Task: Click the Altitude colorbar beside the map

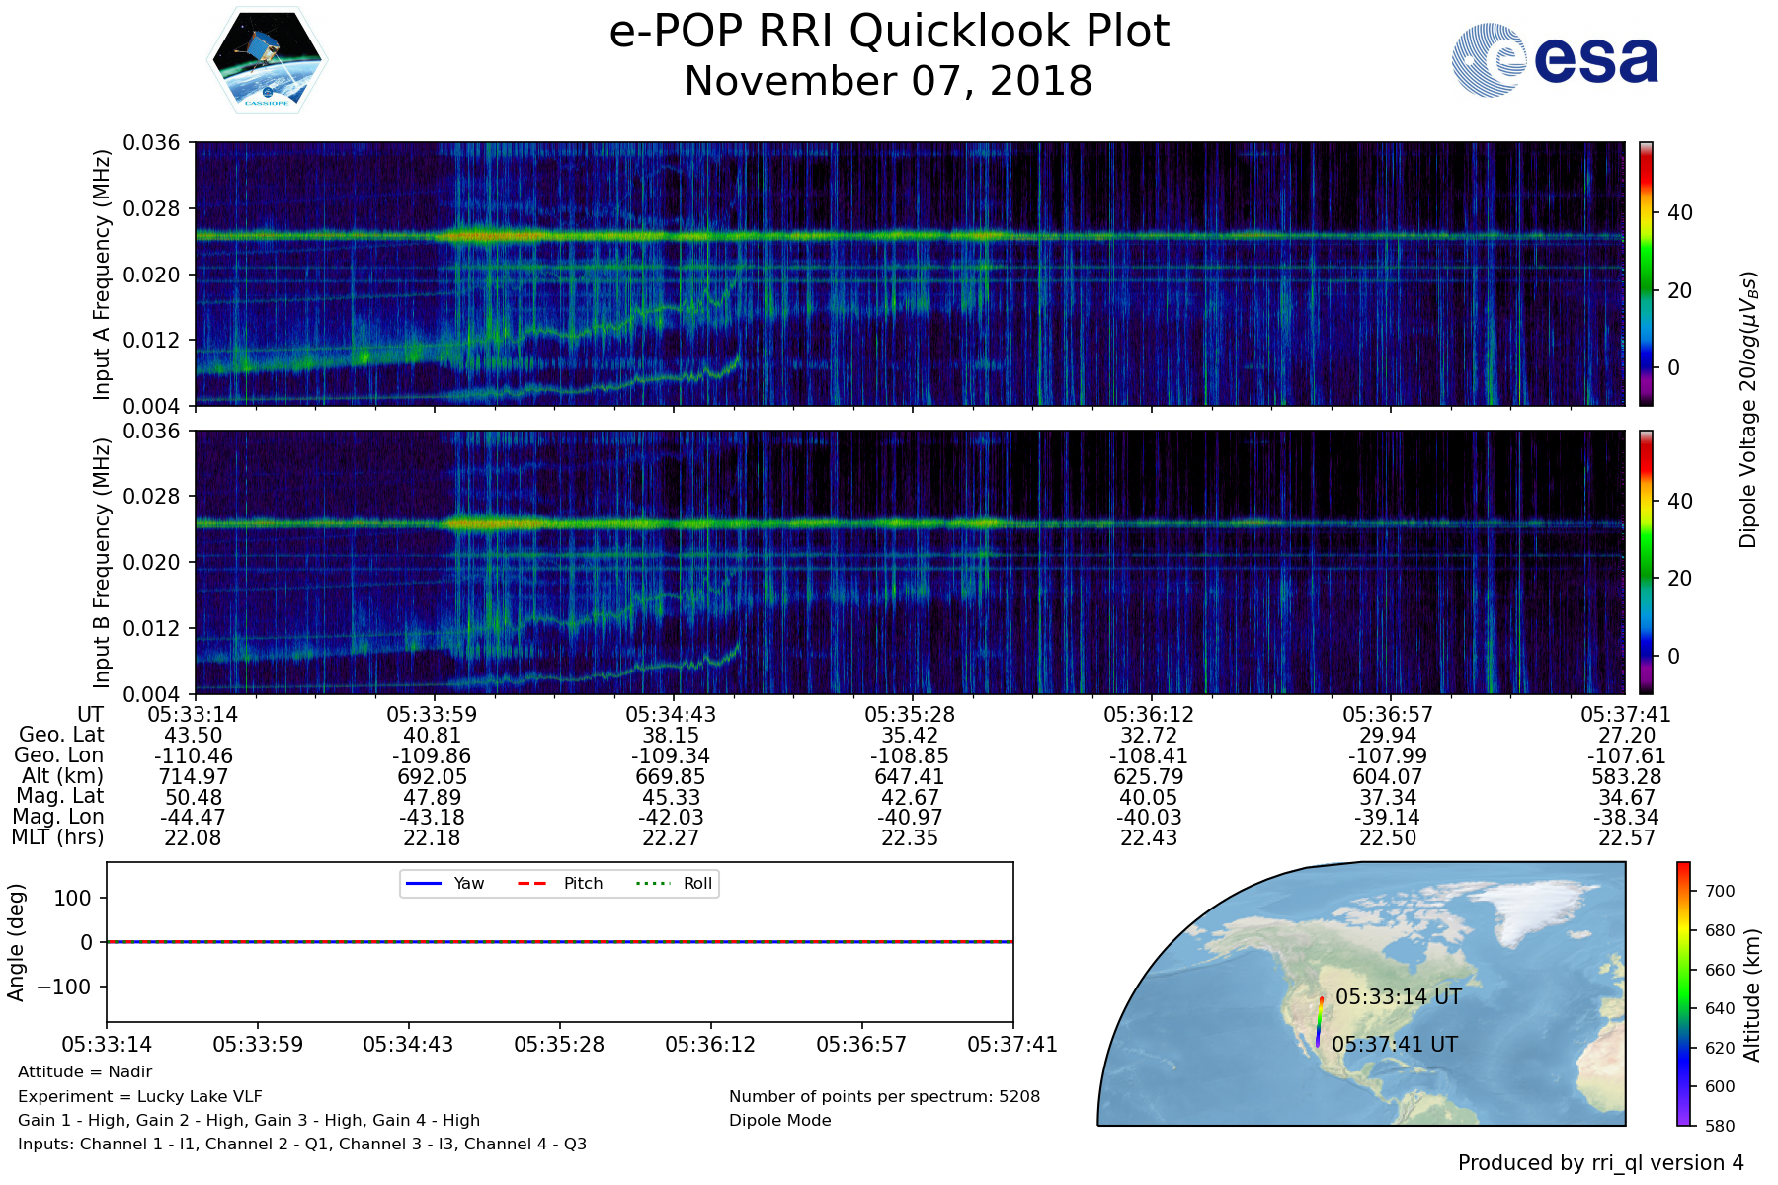Action: click(x=1683, y=993)
